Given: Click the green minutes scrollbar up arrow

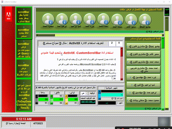Looking at the screenshot, I should click(x=51, y=96).
